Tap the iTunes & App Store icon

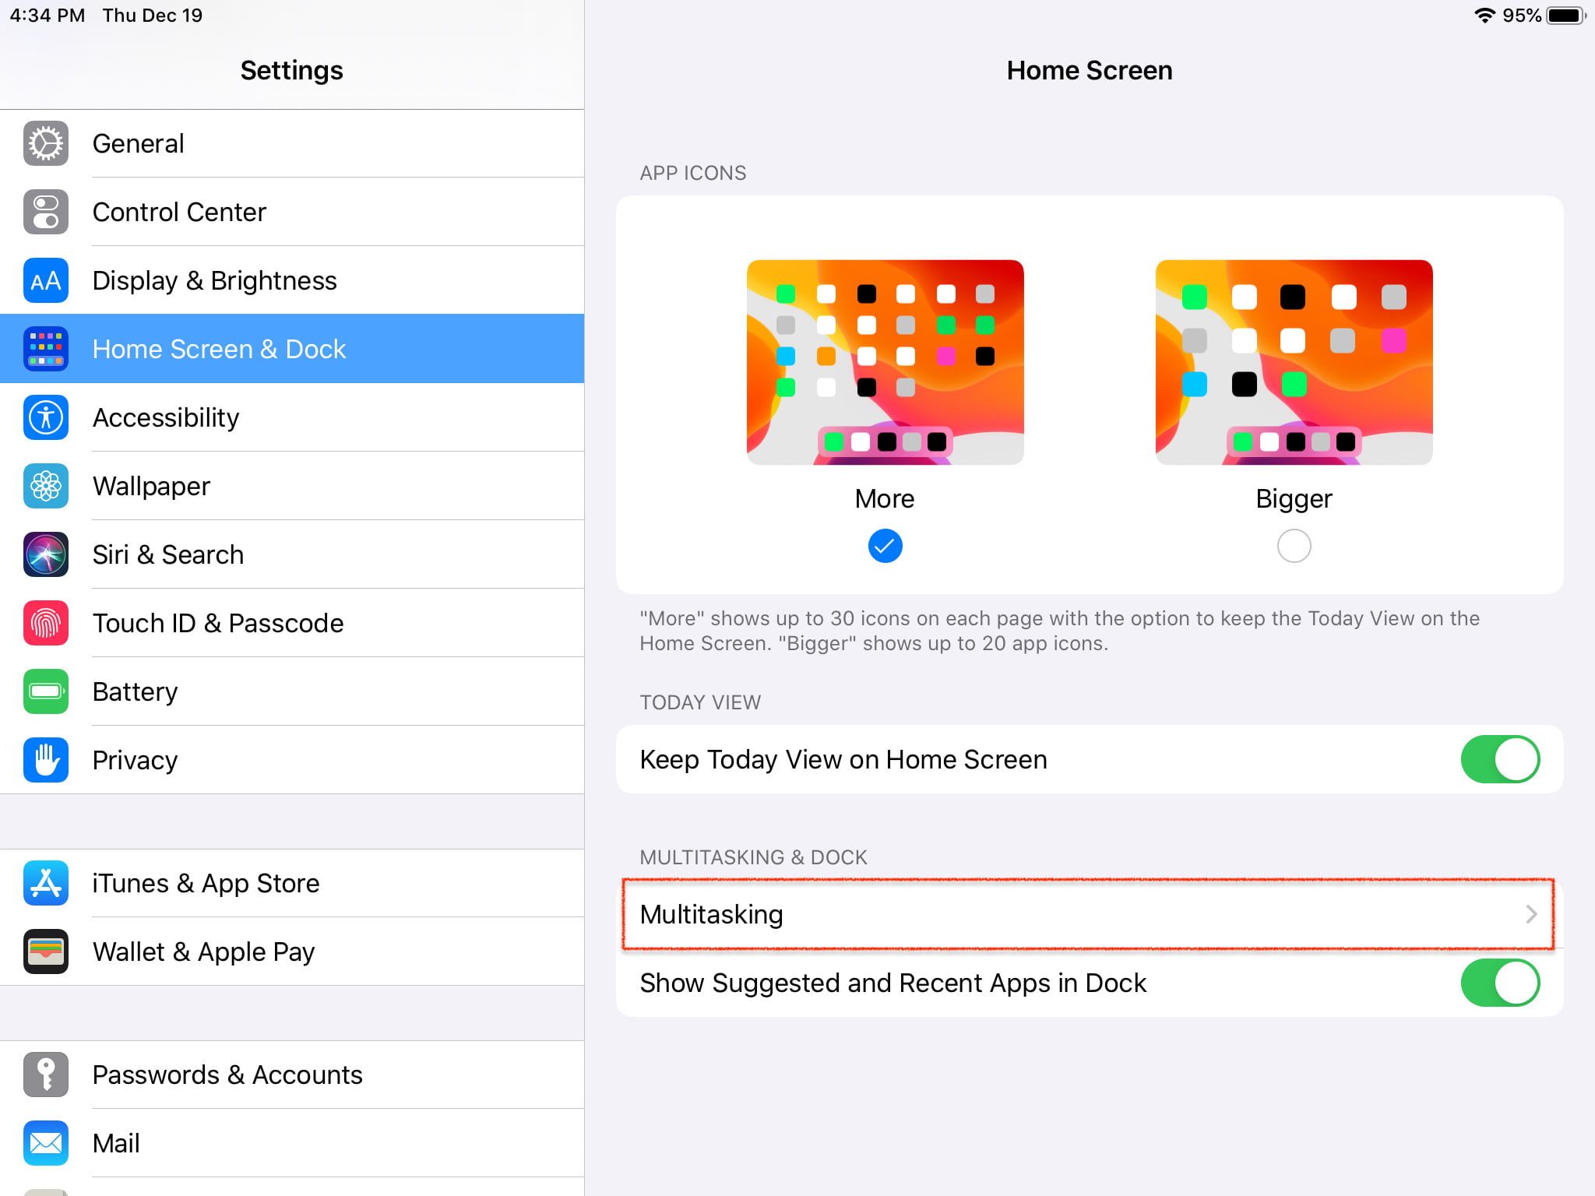46,883
